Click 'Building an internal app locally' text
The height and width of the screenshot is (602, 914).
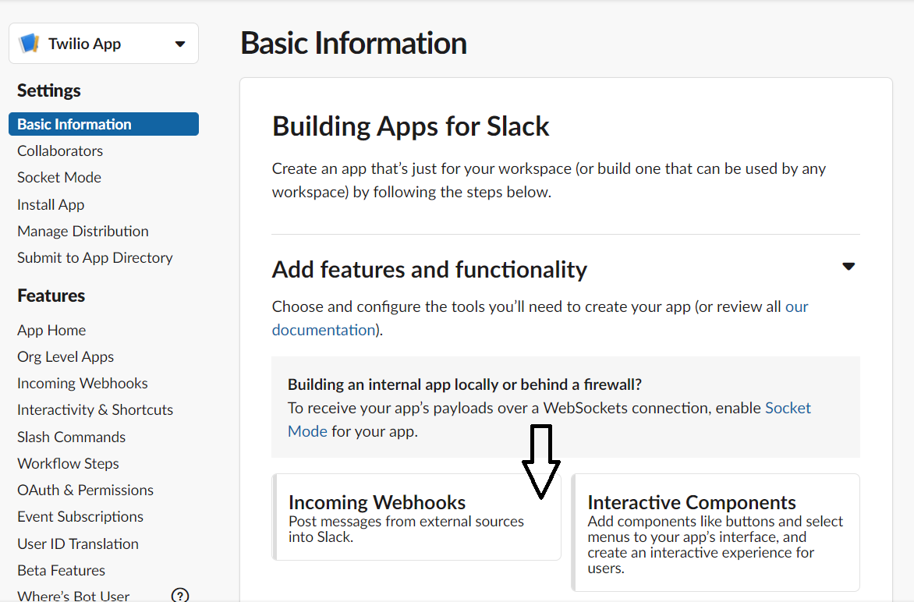pyautogui.click(x=465, y=384)
